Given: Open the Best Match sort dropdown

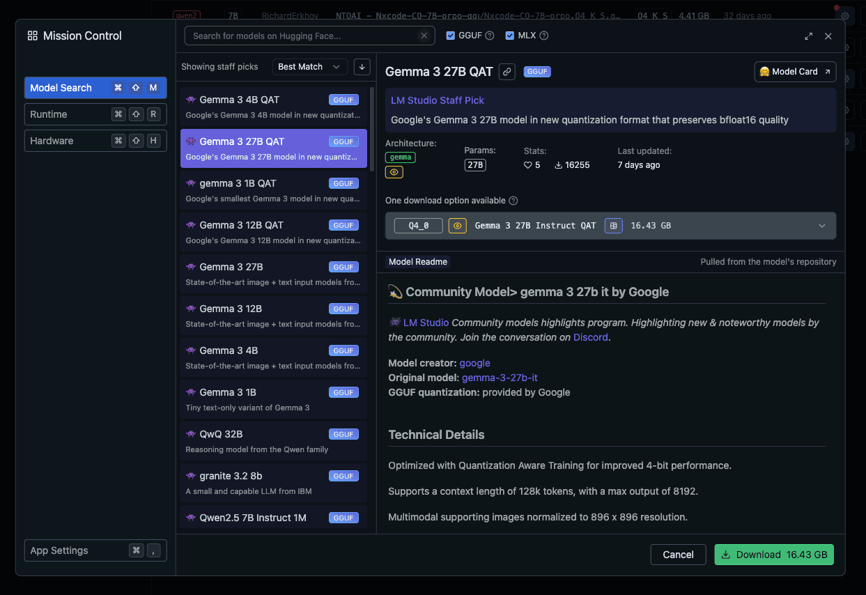Looking at the screenshot, I should tap(310, 67).
